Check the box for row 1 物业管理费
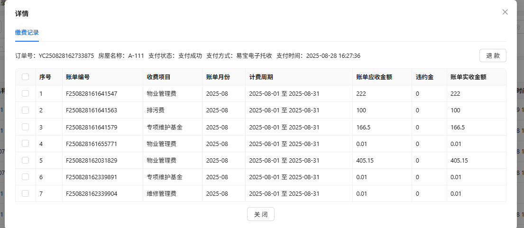The image size is (524, 228). point(26,93)
